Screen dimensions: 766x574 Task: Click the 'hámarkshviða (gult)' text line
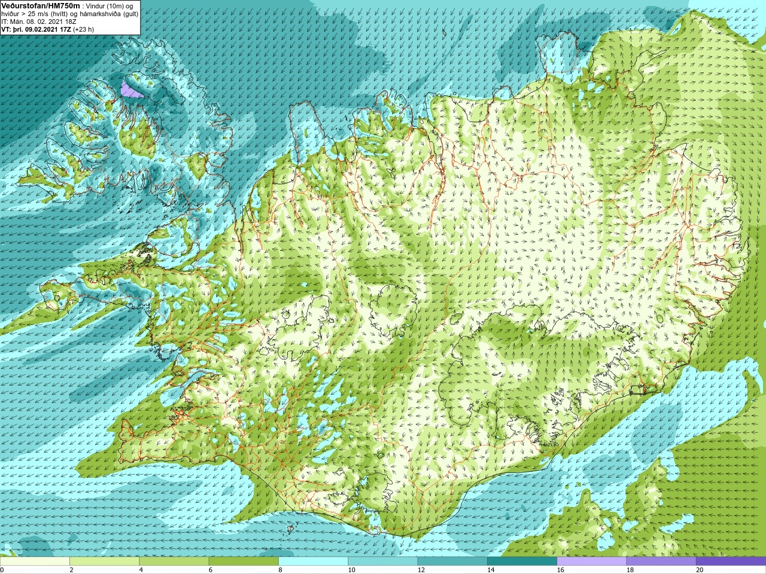point(109,14)
